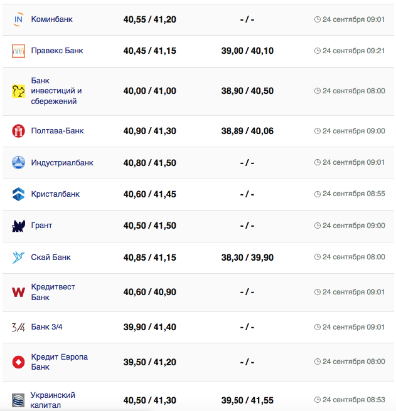Open the Скай Банк name link

[x=51, y=258]
